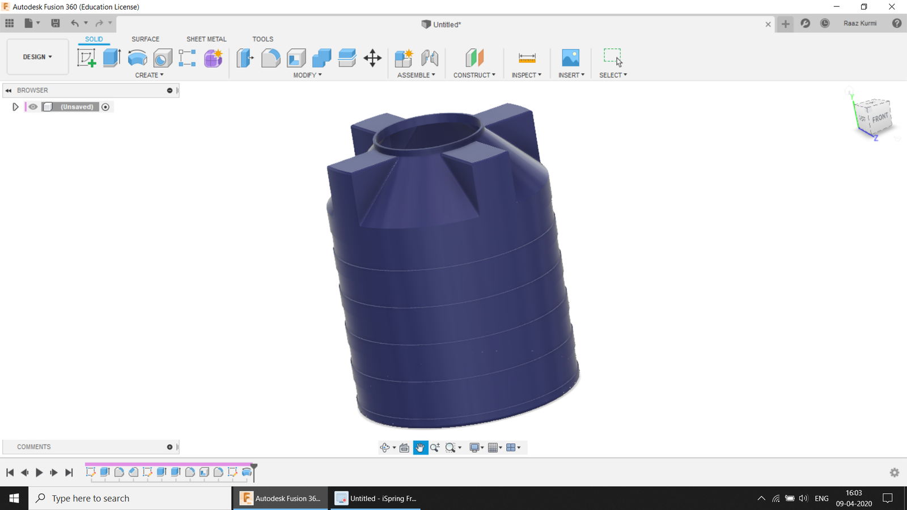Open the INSERT dropdown menu

pos(571,75)
